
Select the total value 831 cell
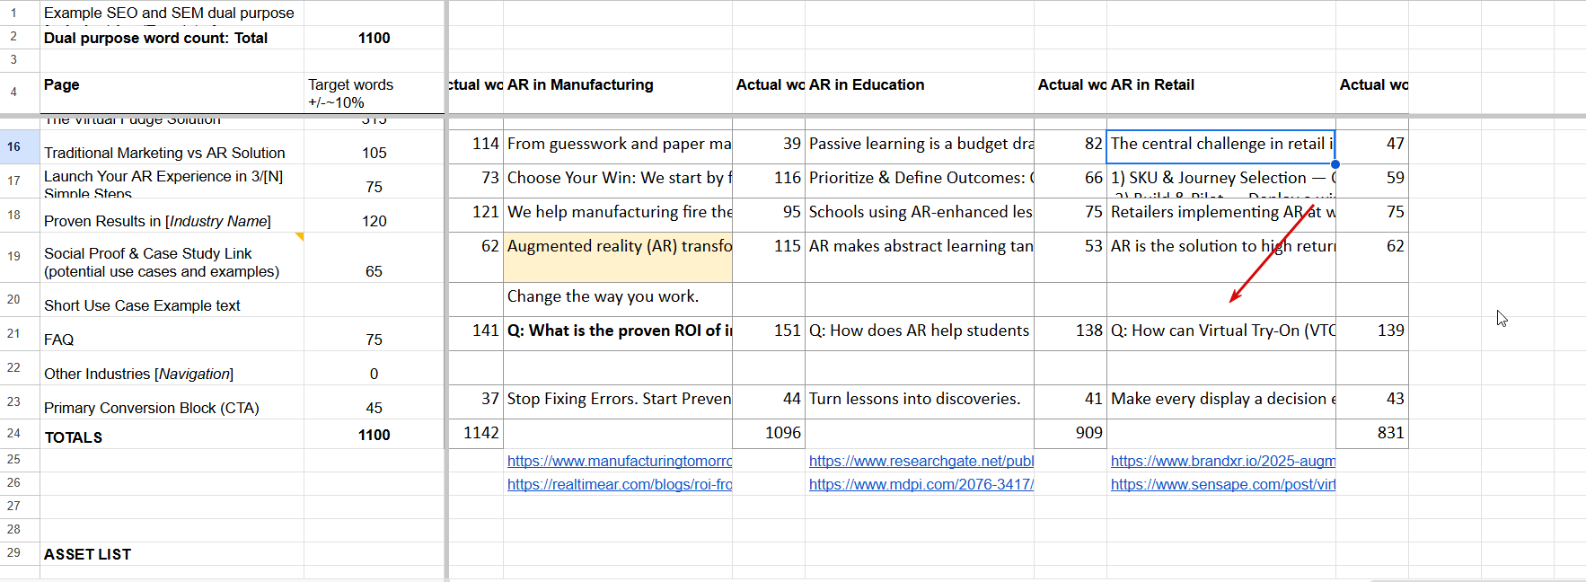pyautogui.click(x=1372, y=433)
